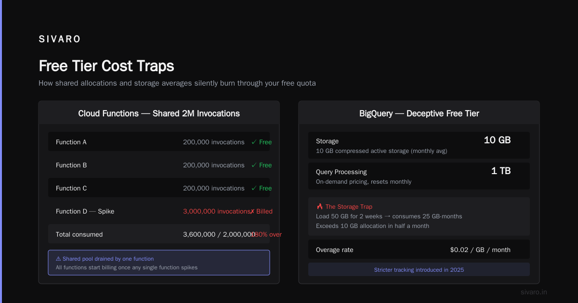The width and height of the screenshot is (578, 303).
Task: Click the 80% over red label
Action: click(x=266, y=234)
